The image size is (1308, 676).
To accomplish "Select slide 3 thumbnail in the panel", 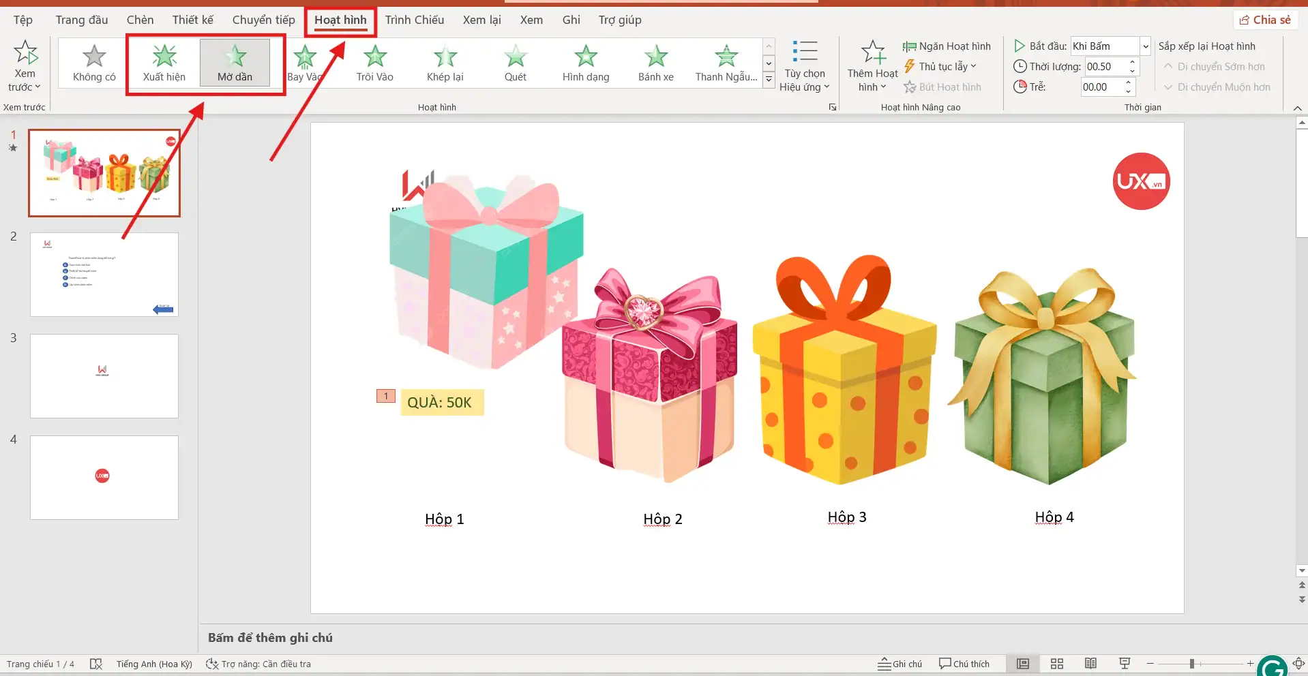I will [x=104, y=375].
